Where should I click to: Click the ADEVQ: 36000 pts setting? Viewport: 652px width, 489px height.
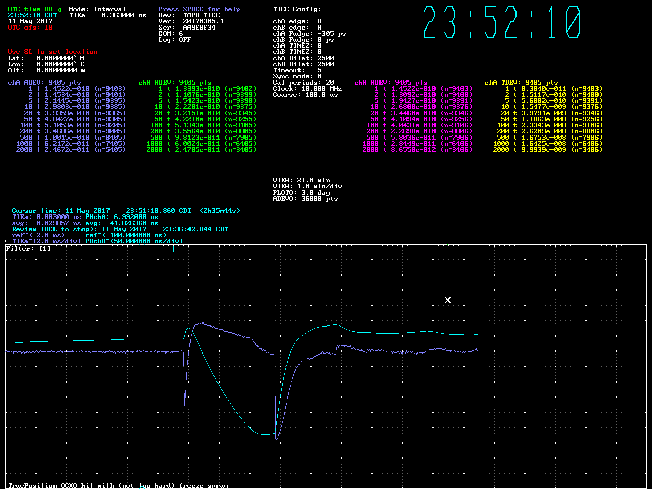tap(305, 199)
